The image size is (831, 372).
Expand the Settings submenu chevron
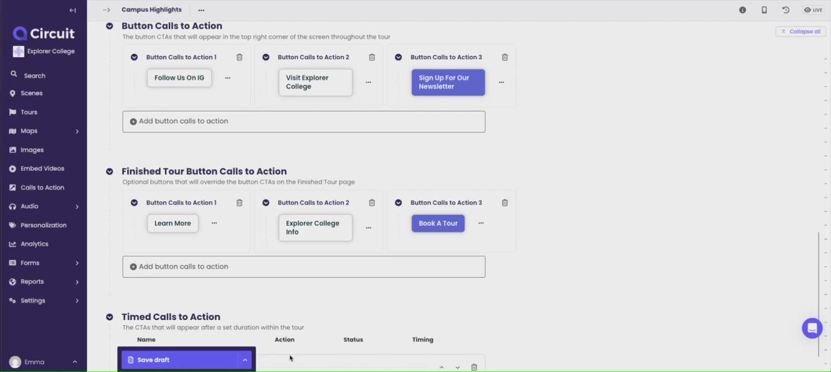point(77,301)
